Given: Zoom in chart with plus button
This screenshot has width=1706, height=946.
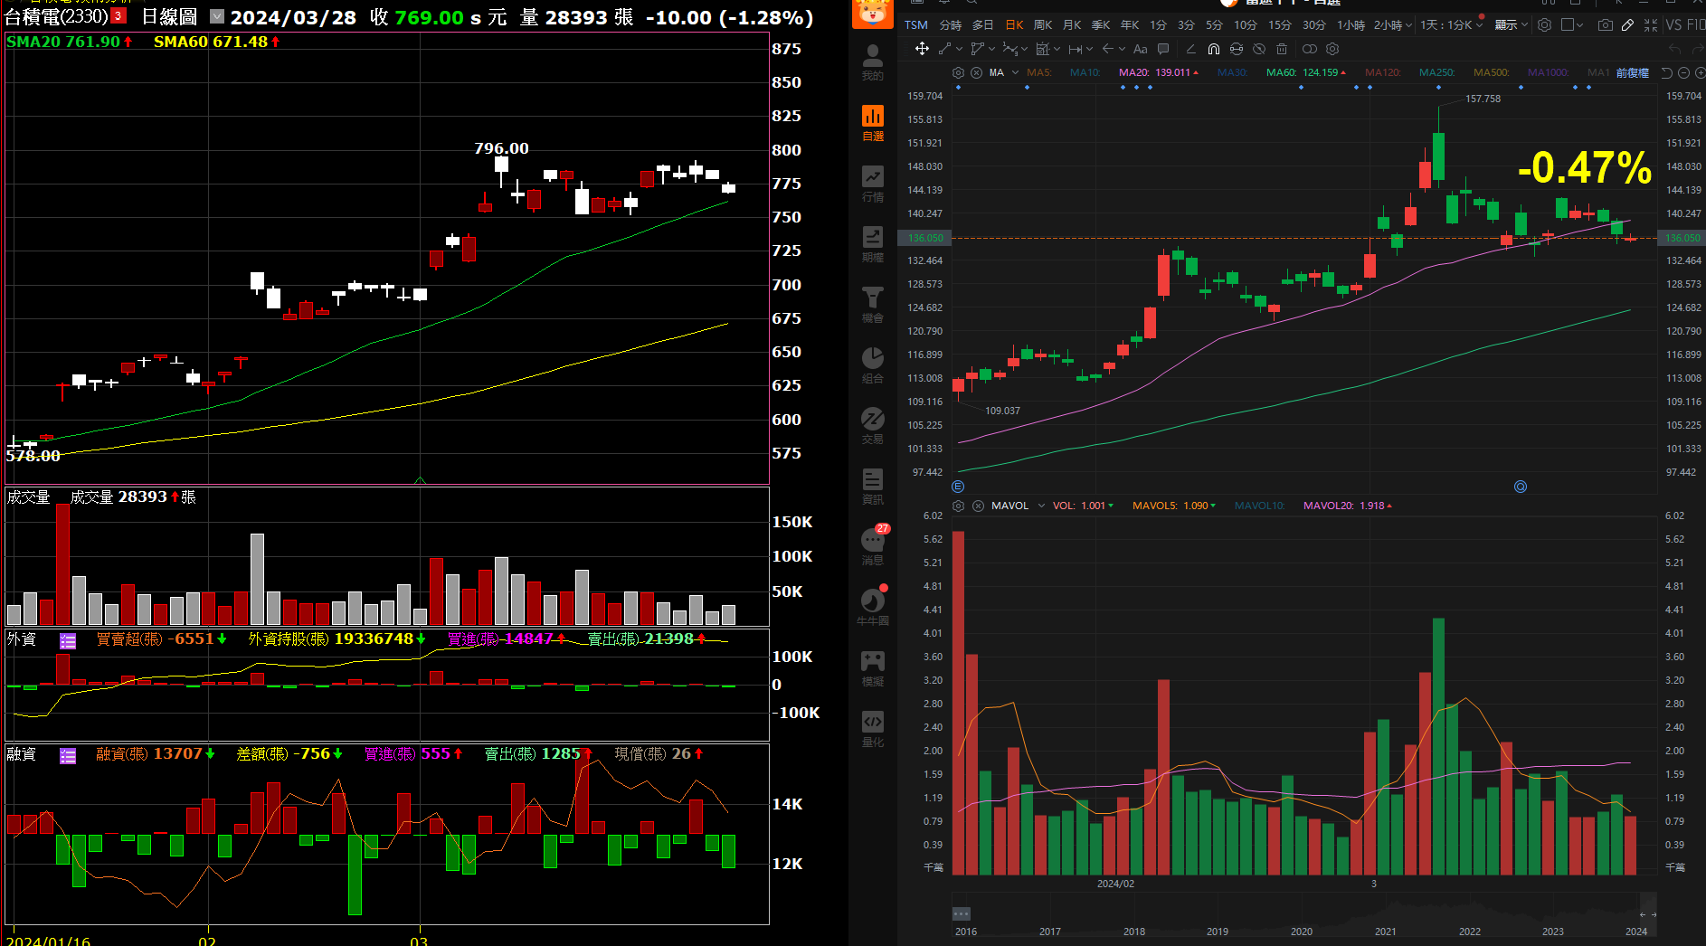Looking at the screenshot, I should click(x=1699, y=72).
